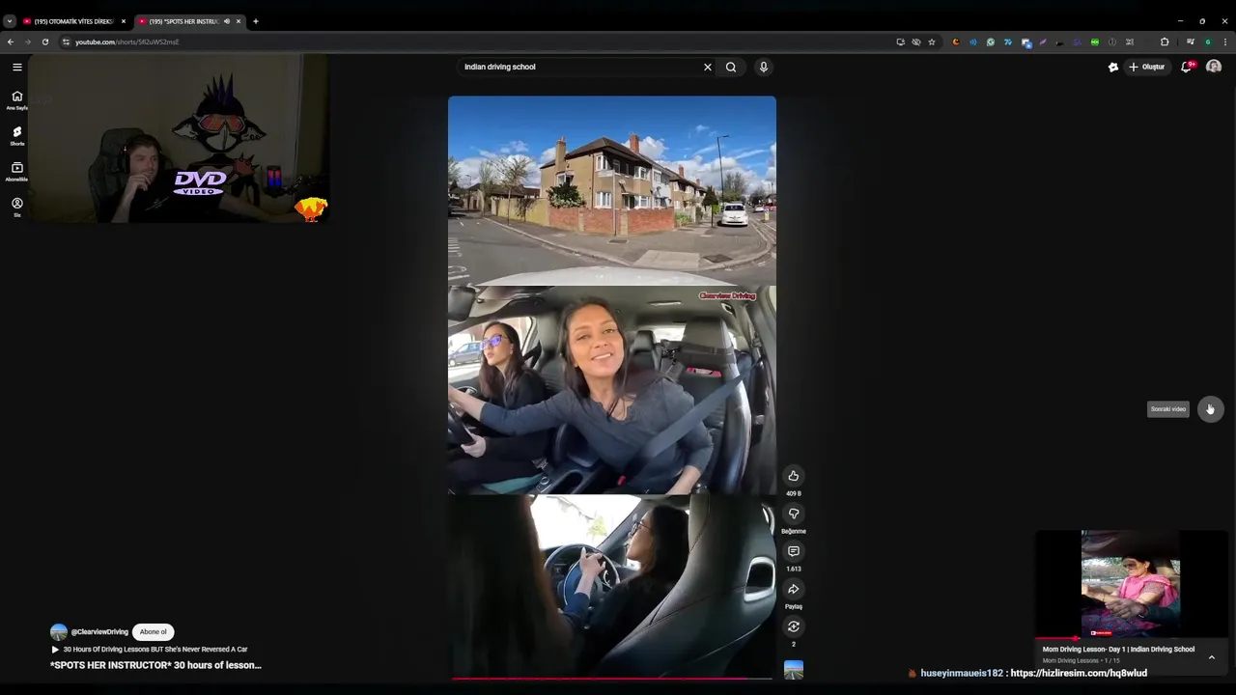Seek on the miniplayer red progress bar
The height and width of the screenshot is (695, 1236).
[1130, 638]
